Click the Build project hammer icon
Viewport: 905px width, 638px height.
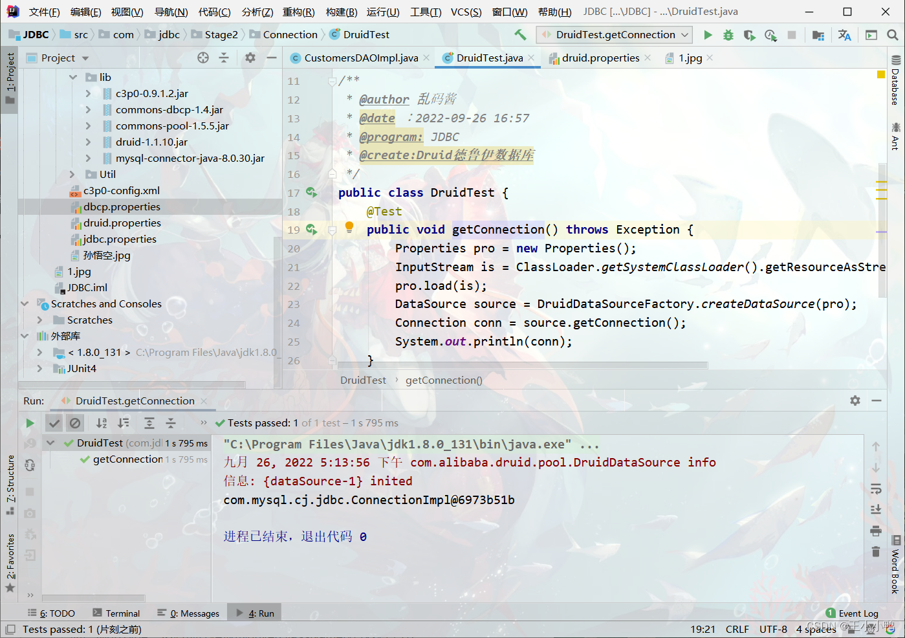[520, 35]
